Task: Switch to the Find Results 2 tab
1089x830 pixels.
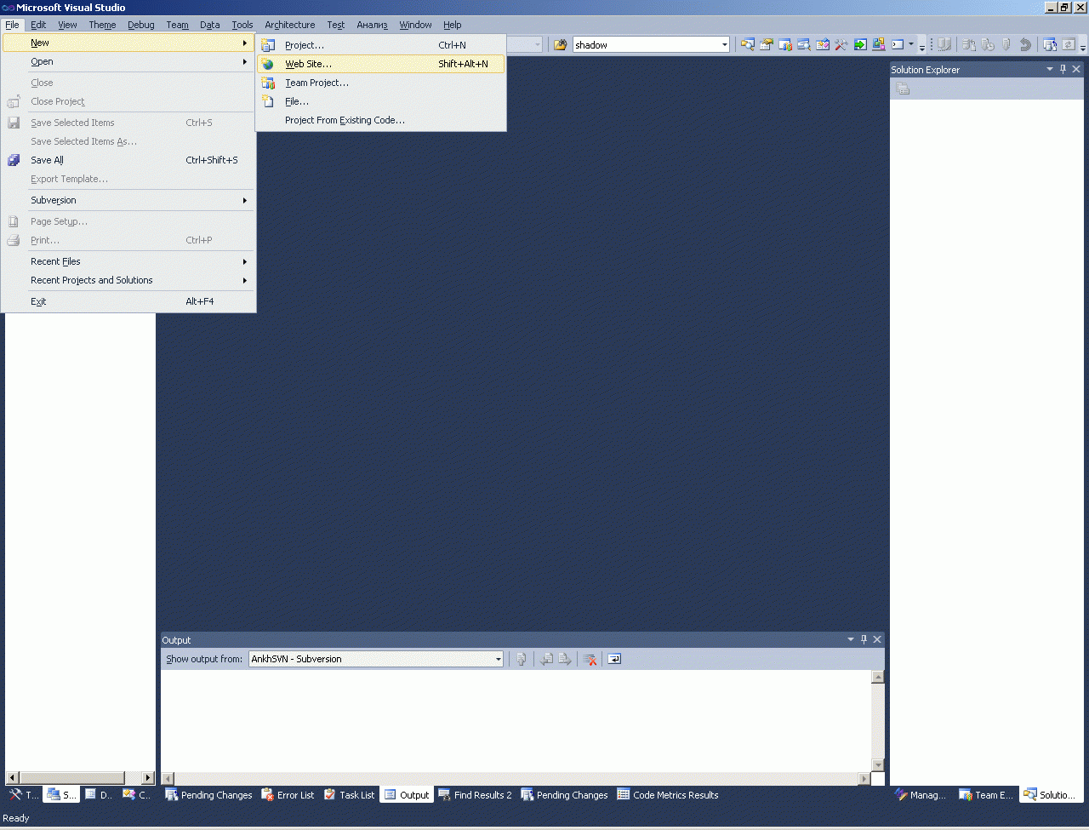Action: point(475,795)
